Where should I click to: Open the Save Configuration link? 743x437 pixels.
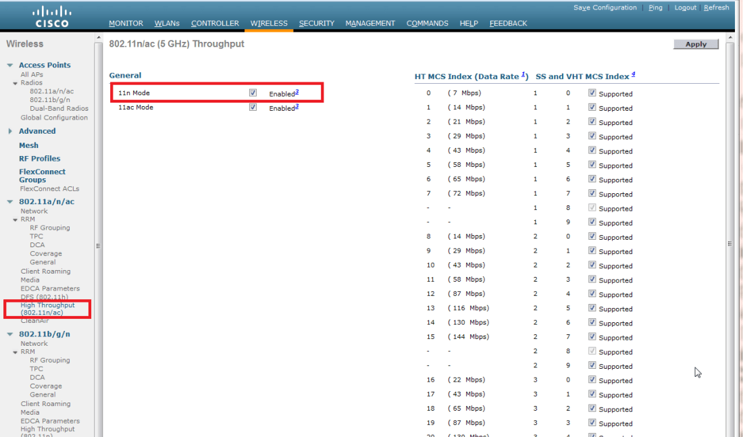pyautogui.click(x=605, y=7)
